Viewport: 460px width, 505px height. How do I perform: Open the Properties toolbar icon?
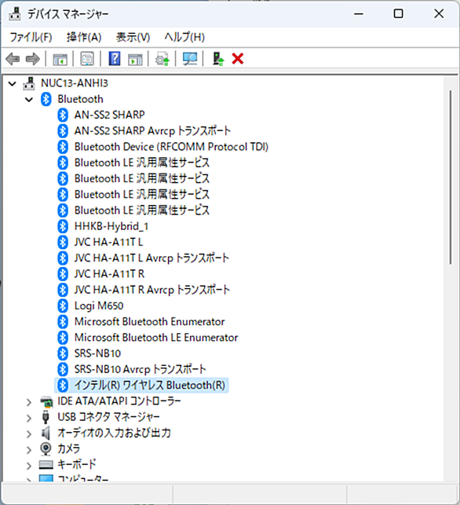(87, 59)
